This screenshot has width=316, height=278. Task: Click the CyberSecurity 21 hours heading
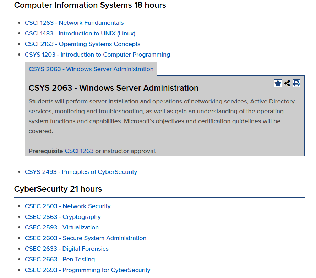58,189
